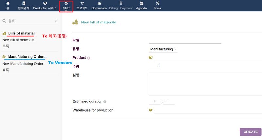Open the Commerce briefcase icon

(99, 3)
